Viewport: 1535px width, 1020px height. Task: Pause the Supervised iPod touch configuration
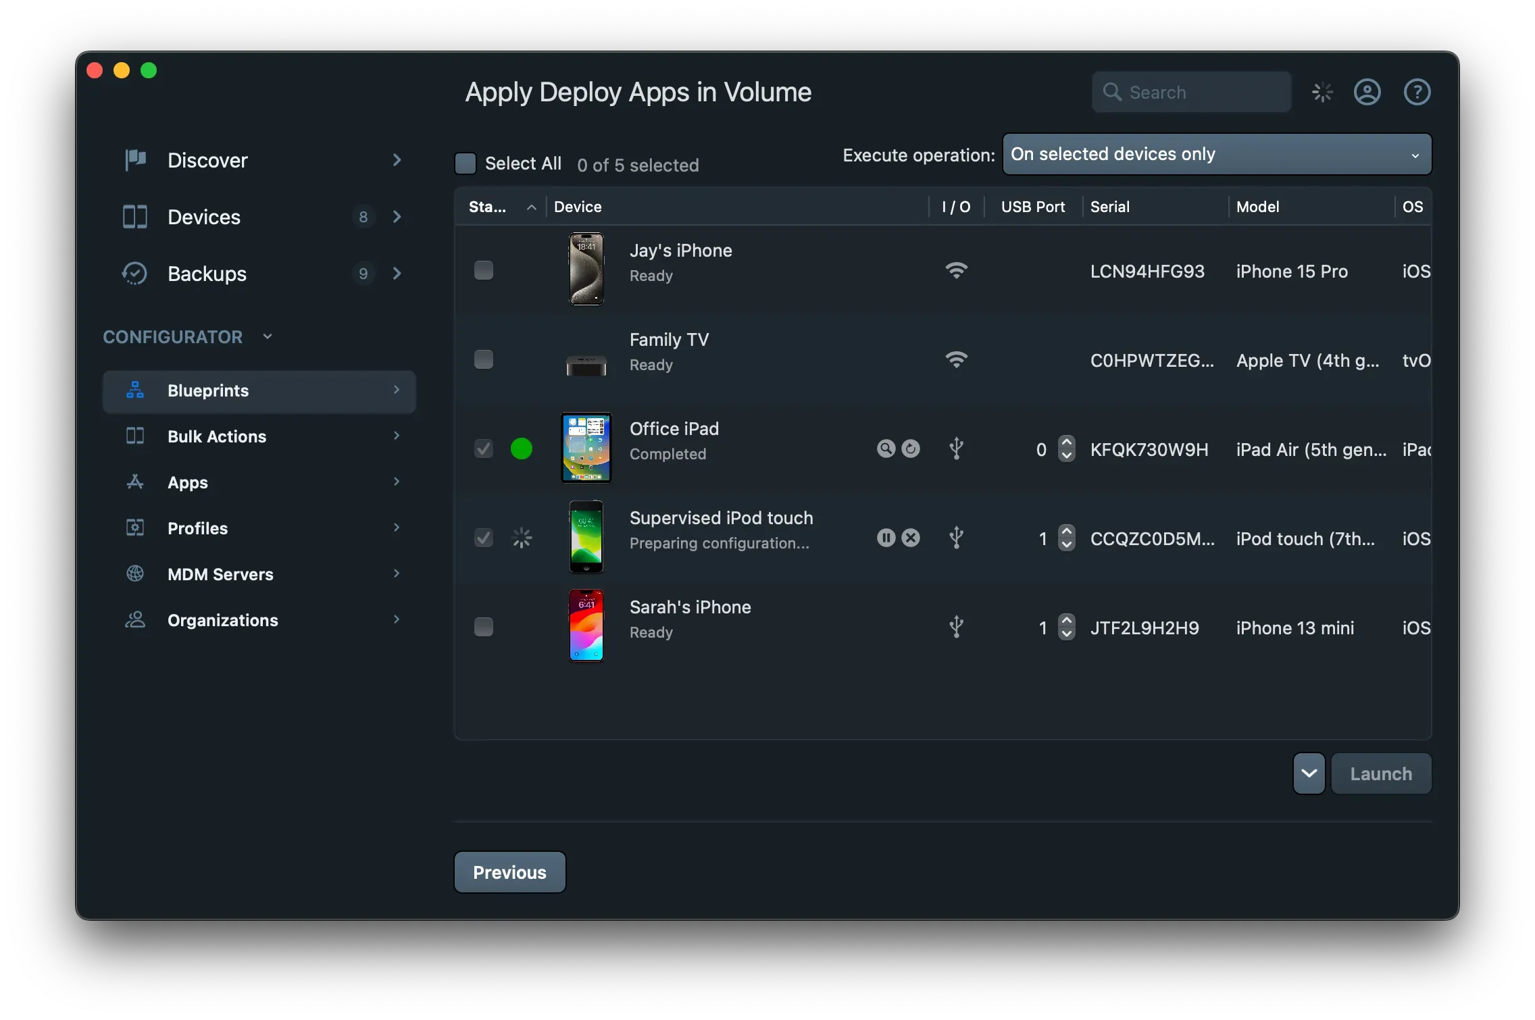pos(886,538)
